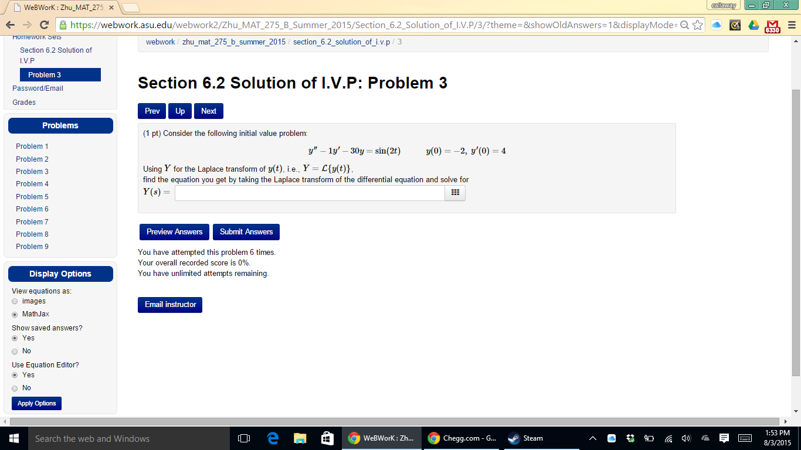Collapse the Display Options panel header
The width and height of the screenshot is (801, 450).
pyautogui.click(x=60, y=274)
